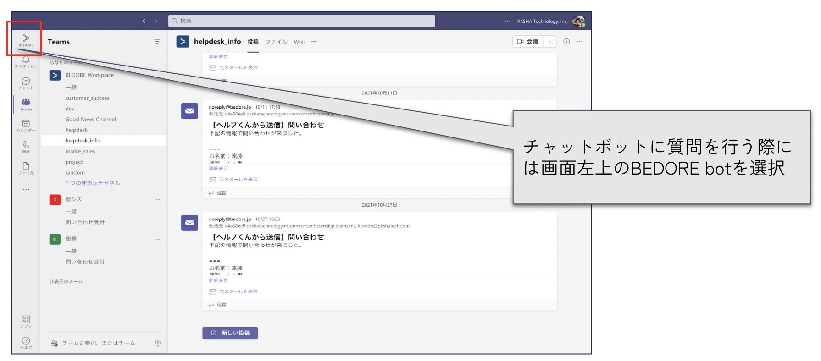
Task: Start a meeting with 会議 button
Action: point(528,41)
